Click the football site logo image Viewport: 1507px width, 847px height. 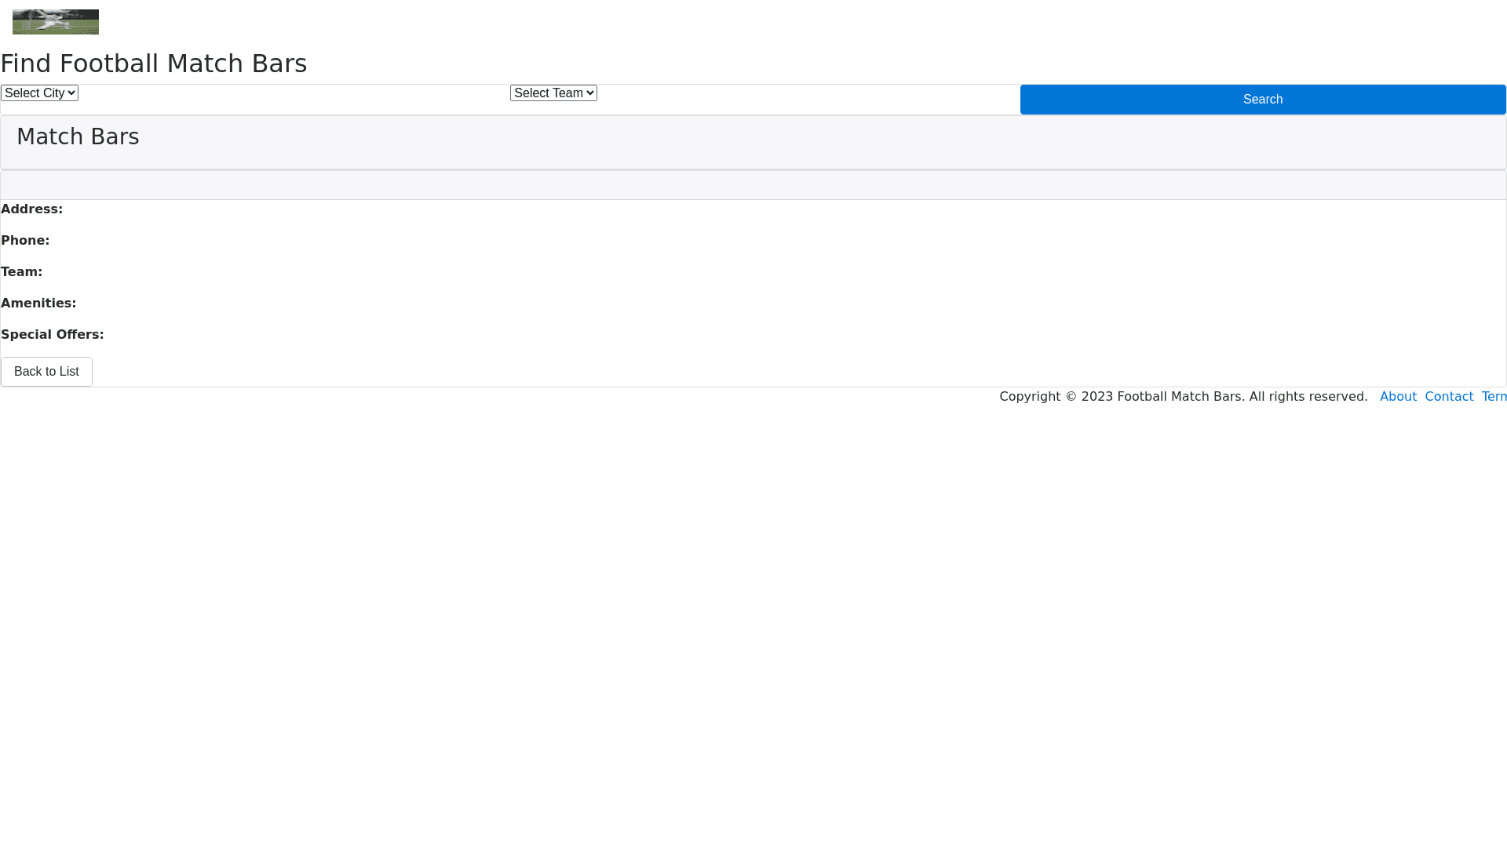(x=55, y=22)
